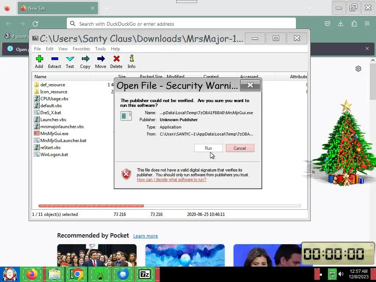The image size is (376, 282).
Task: Open File Explorer from the taskbar
Action: [54, 274]
